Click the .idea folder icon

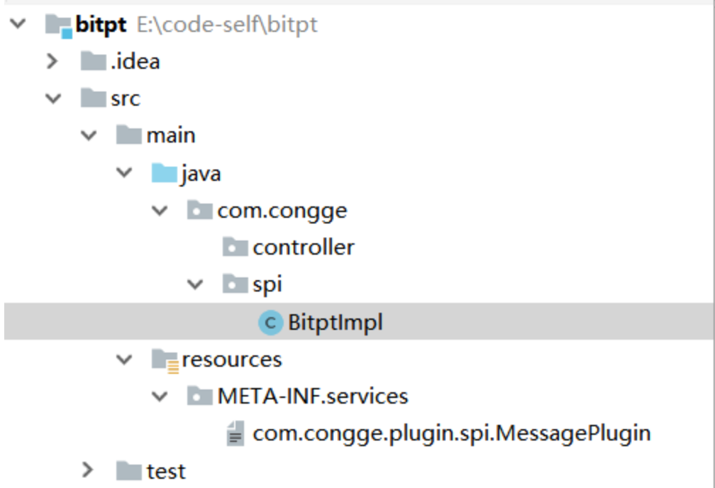pos(94,61)
